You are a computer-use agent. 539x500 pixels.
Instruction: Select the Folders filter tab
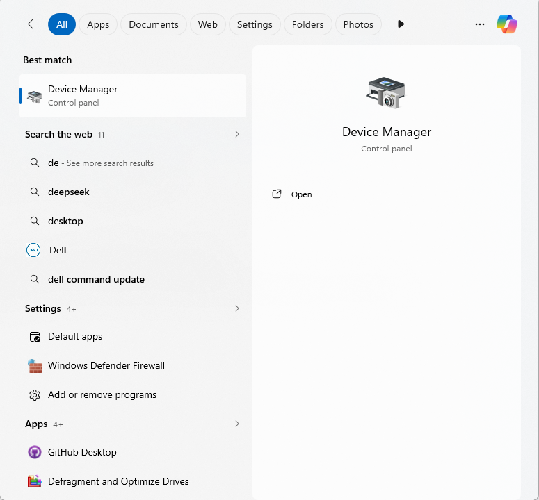[307, 24]
